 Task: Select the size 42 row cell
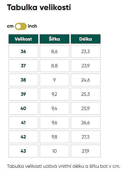23,137
